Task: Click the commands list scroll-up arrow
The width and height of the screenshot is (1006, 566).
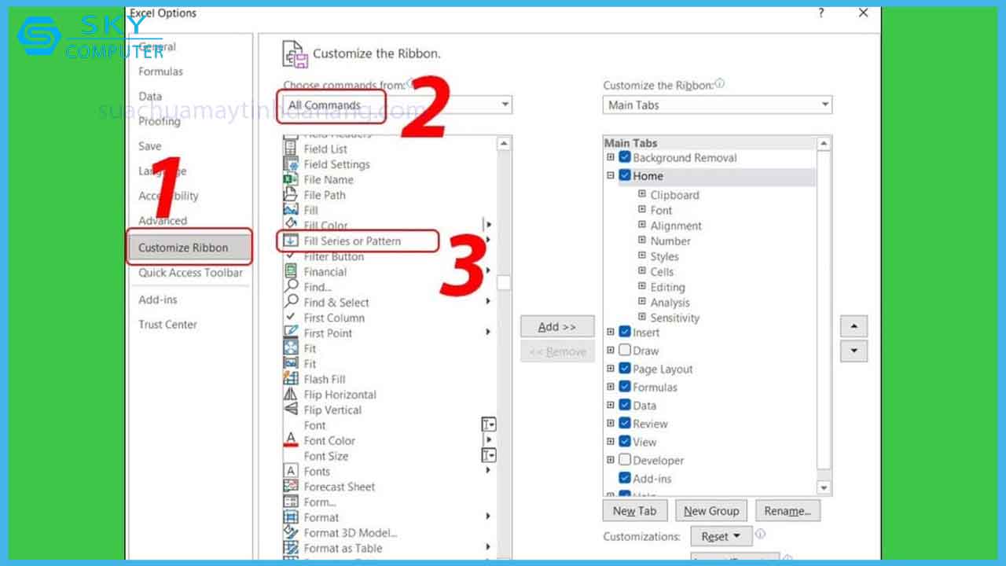Action: [504, 143]
